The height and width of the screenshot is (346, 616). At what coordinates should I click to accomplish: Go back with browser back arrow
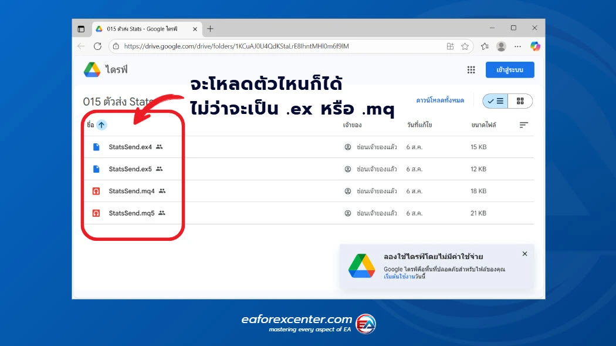click(82, 46)
